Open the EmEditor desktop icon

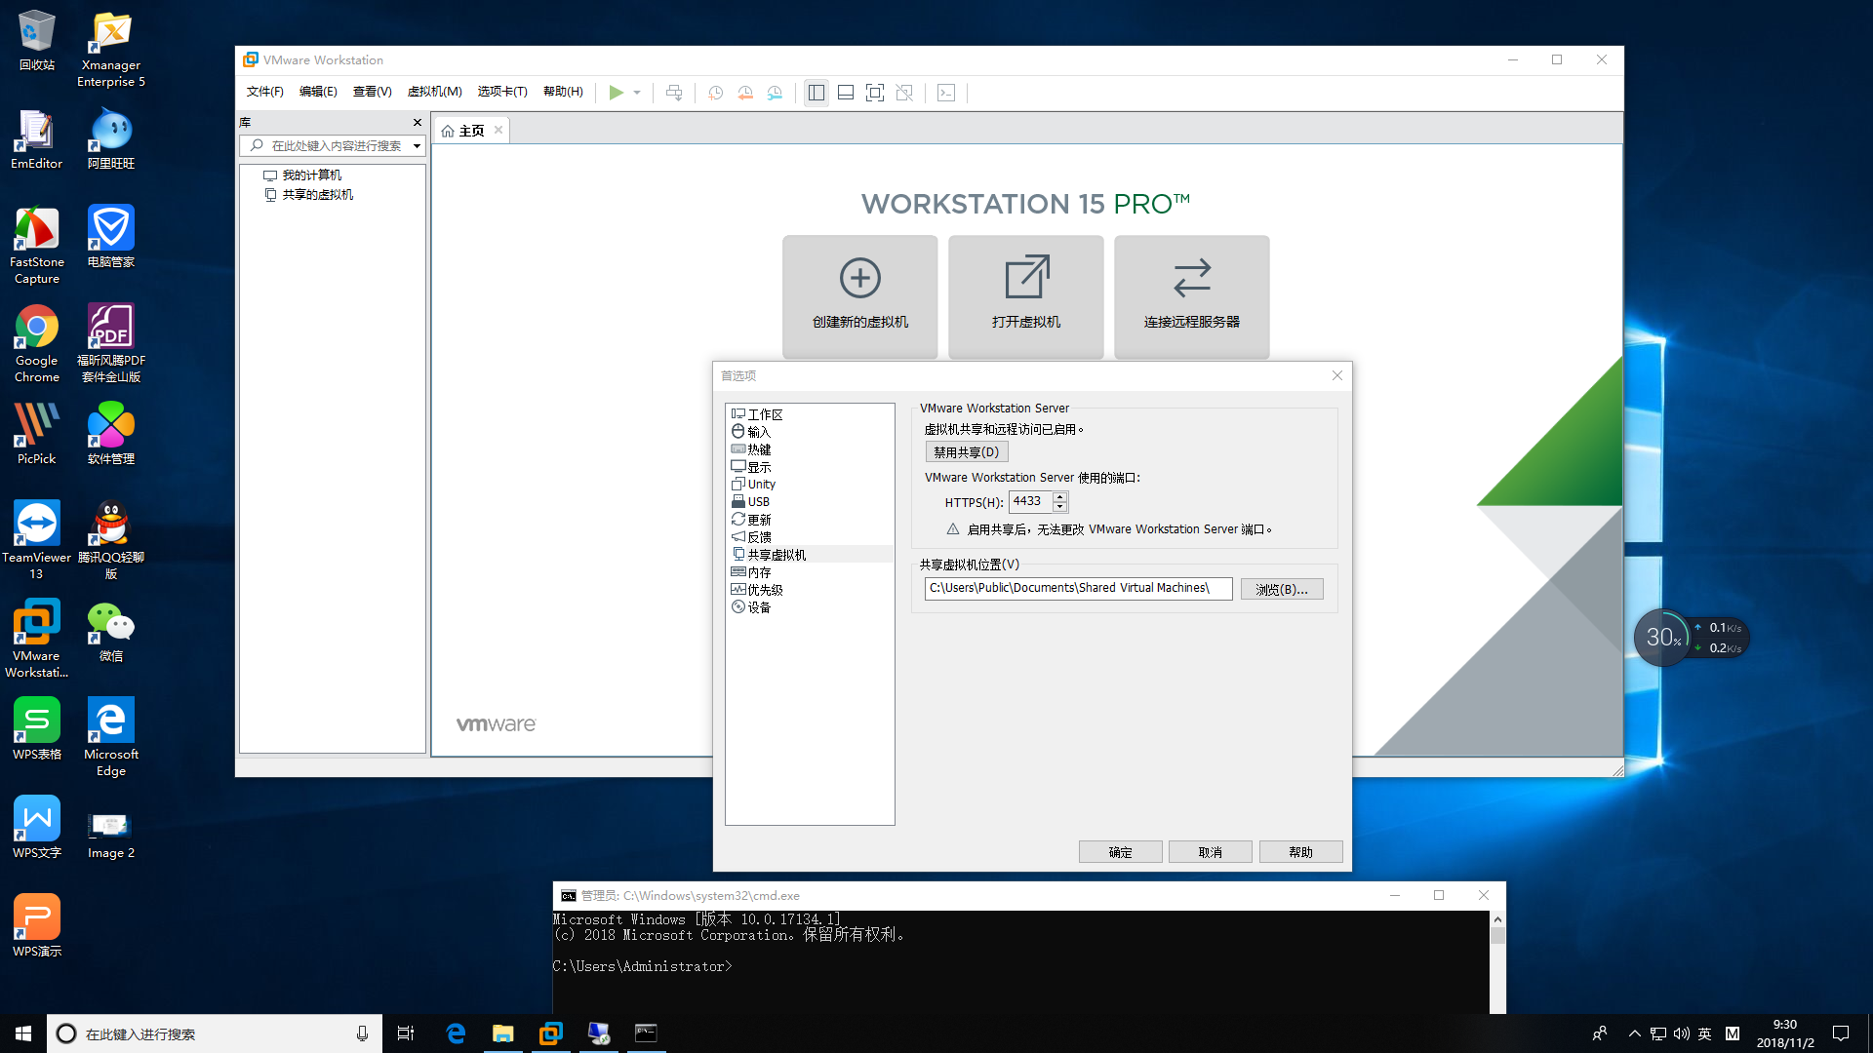coord(37,138)
